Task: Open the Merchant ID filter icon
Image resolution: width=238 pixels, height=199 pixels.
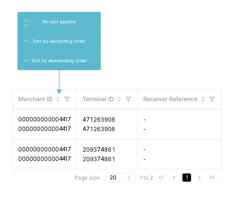Action: [x=67, y=99]
